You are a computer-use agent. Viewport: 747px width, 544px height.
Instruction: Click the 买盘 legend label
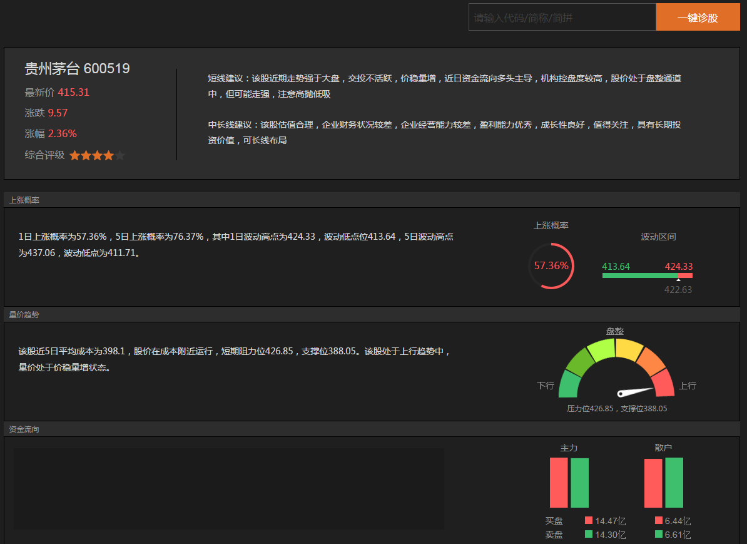[x=554, y=521]
